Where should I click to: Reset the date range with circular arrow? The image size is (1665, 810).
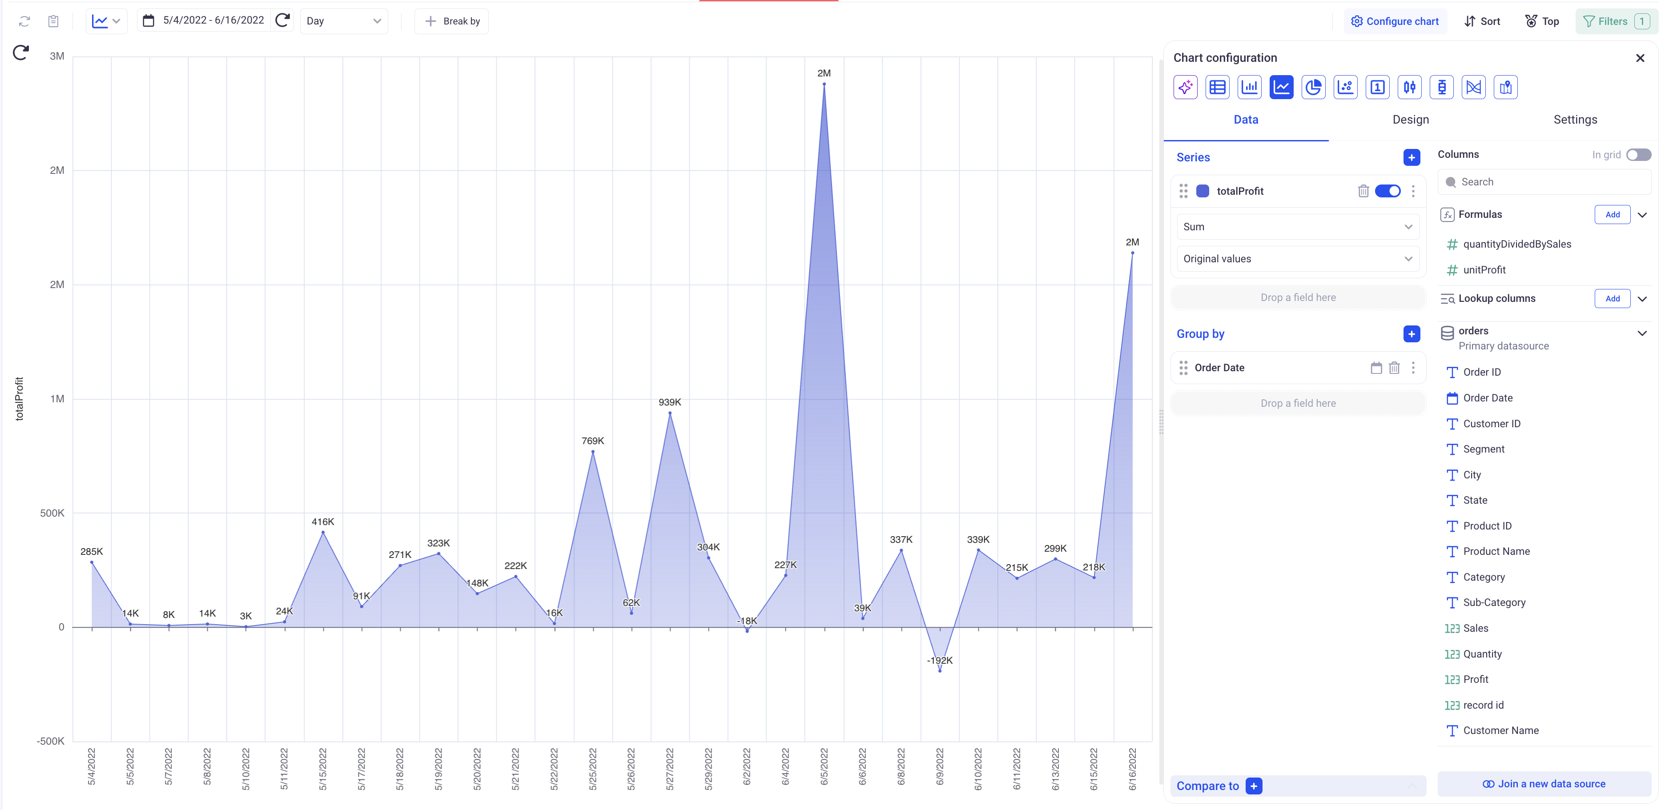coord(282,20)
